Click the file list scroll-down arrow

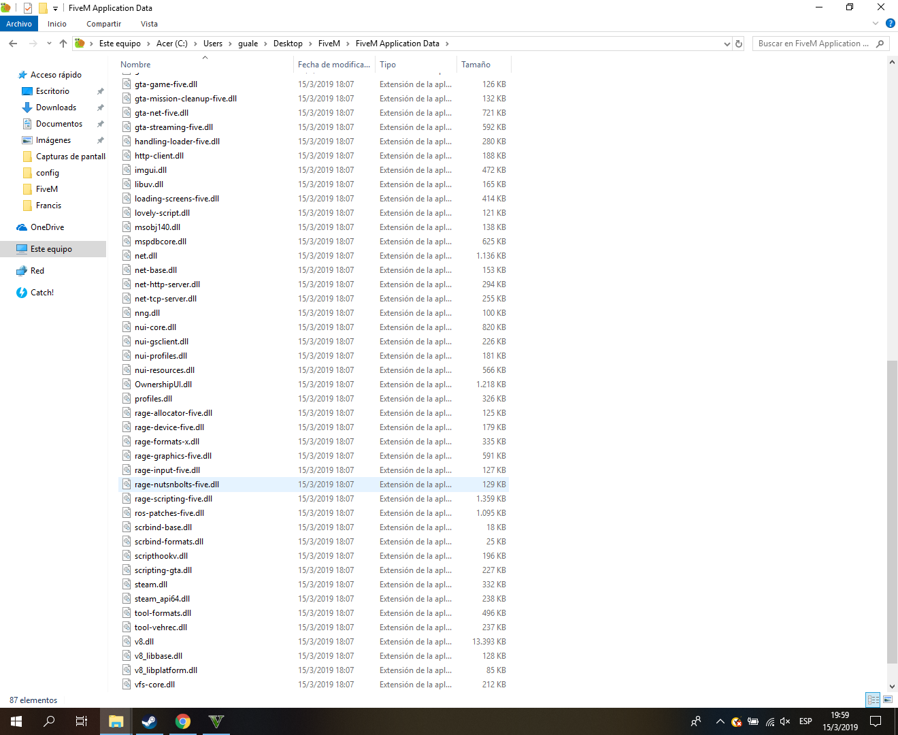click(892, 687)
